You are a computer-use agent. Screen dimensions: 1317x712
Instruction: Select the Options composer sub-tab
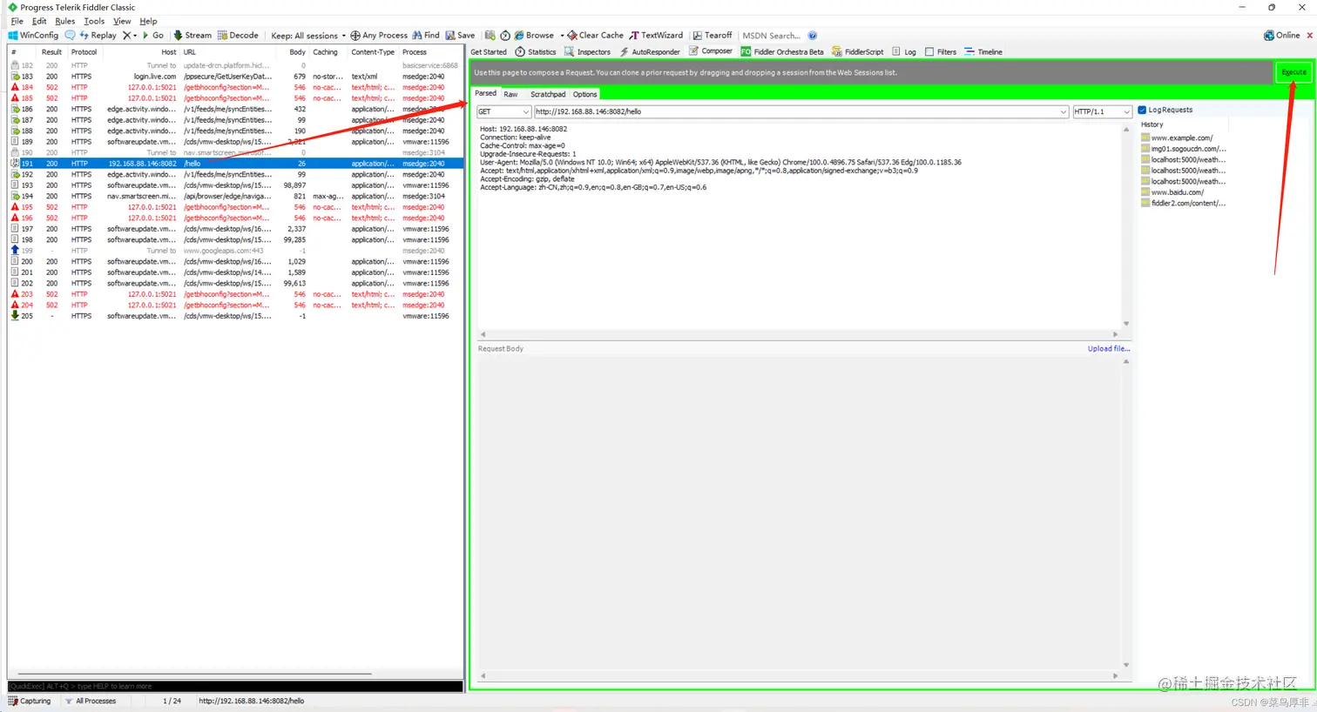(585, 94)
